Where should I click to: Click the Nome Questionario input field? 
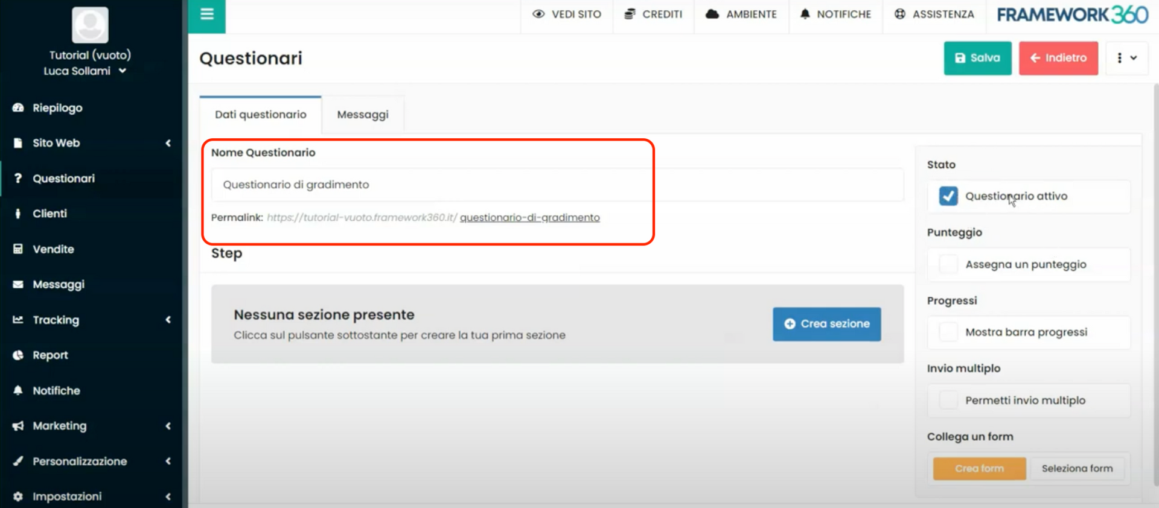pyautogui.click(x=557, y=185)
